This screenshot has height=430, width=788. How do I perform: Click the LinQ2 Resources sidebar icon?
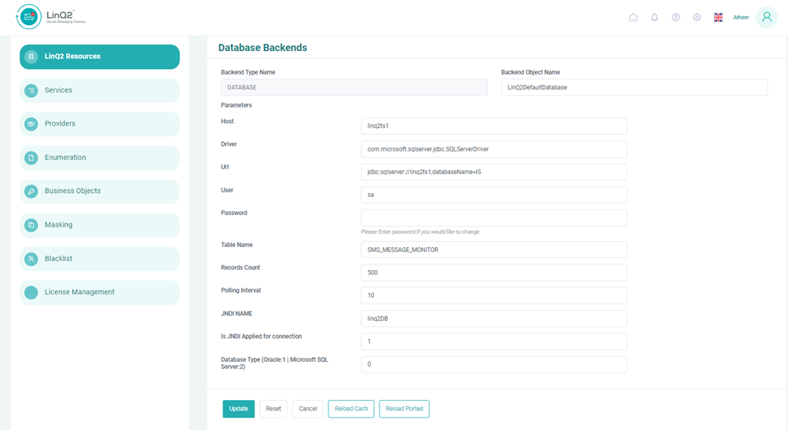tap(31, 56)
